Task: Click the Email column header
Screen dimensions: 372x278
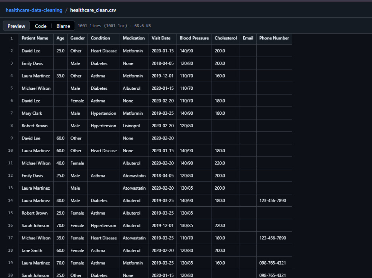Action: pos(248,38)
